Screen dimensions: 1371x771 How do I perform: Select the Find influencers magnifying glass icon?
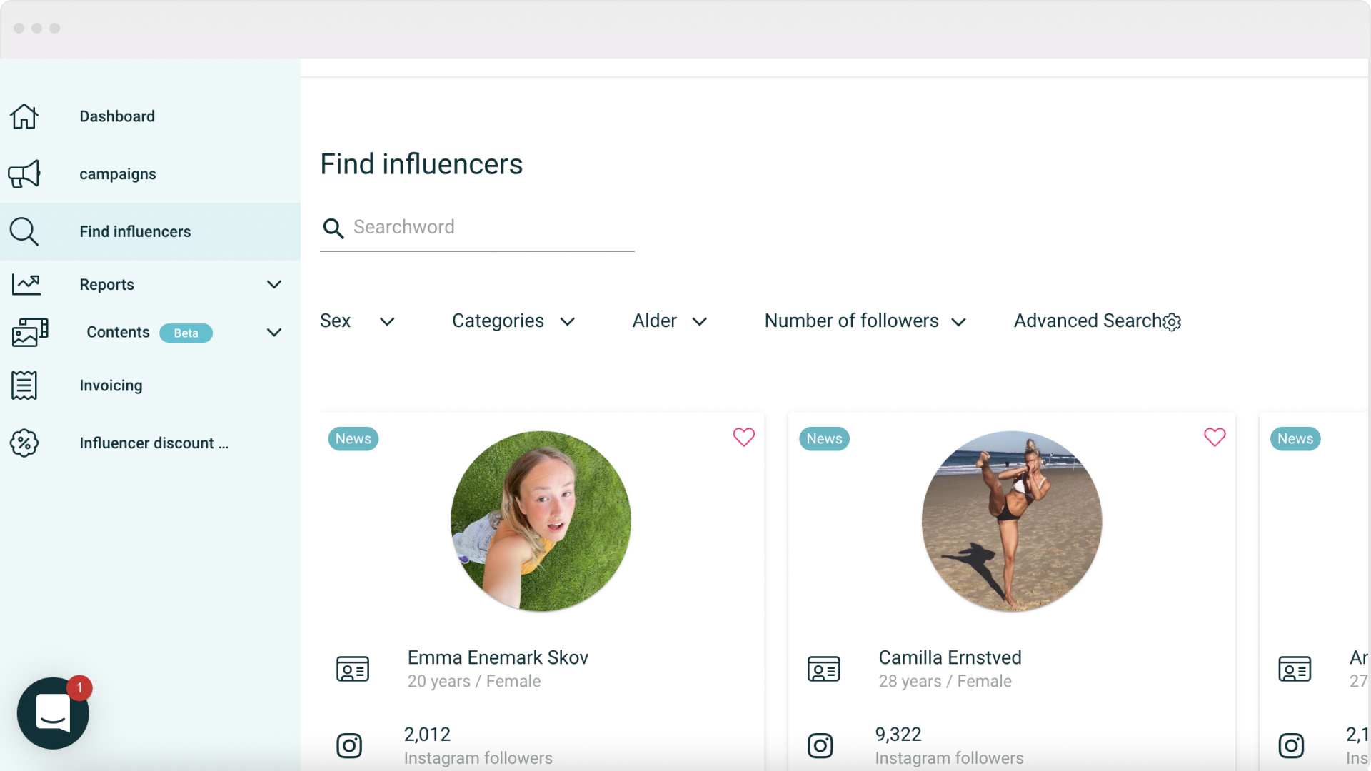tap(24, 231)
